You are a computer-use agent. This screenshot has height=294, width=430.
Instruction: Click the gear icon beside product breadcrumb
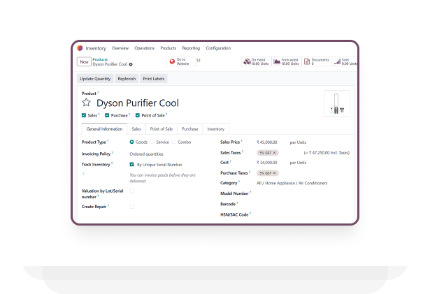pos(131,64)
